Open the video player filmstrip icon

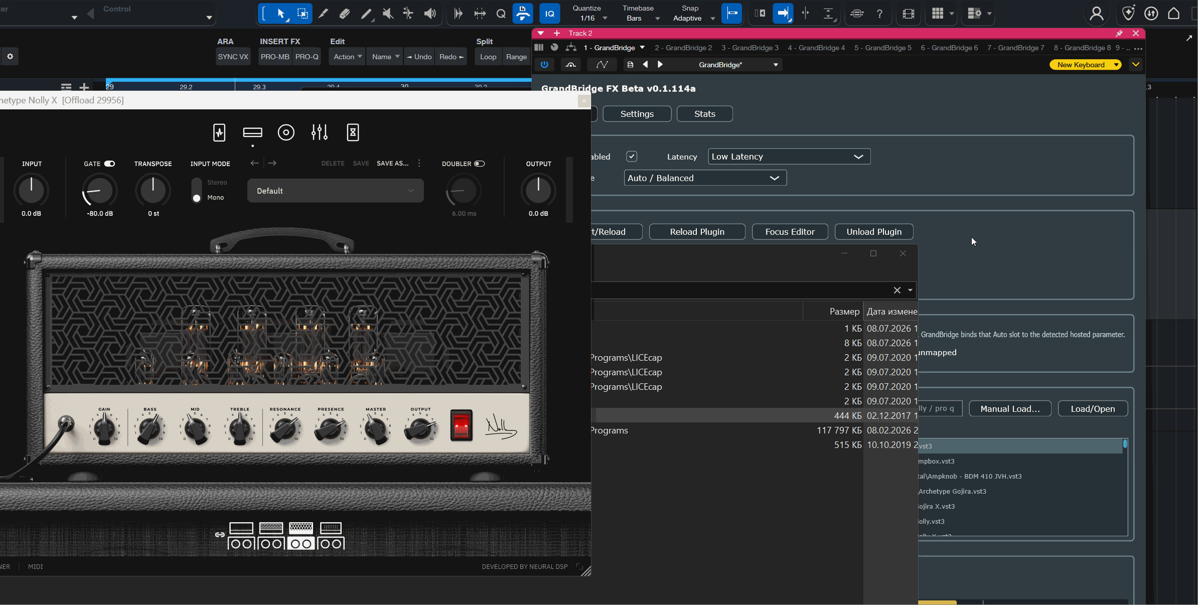click(x=909, y=14)
